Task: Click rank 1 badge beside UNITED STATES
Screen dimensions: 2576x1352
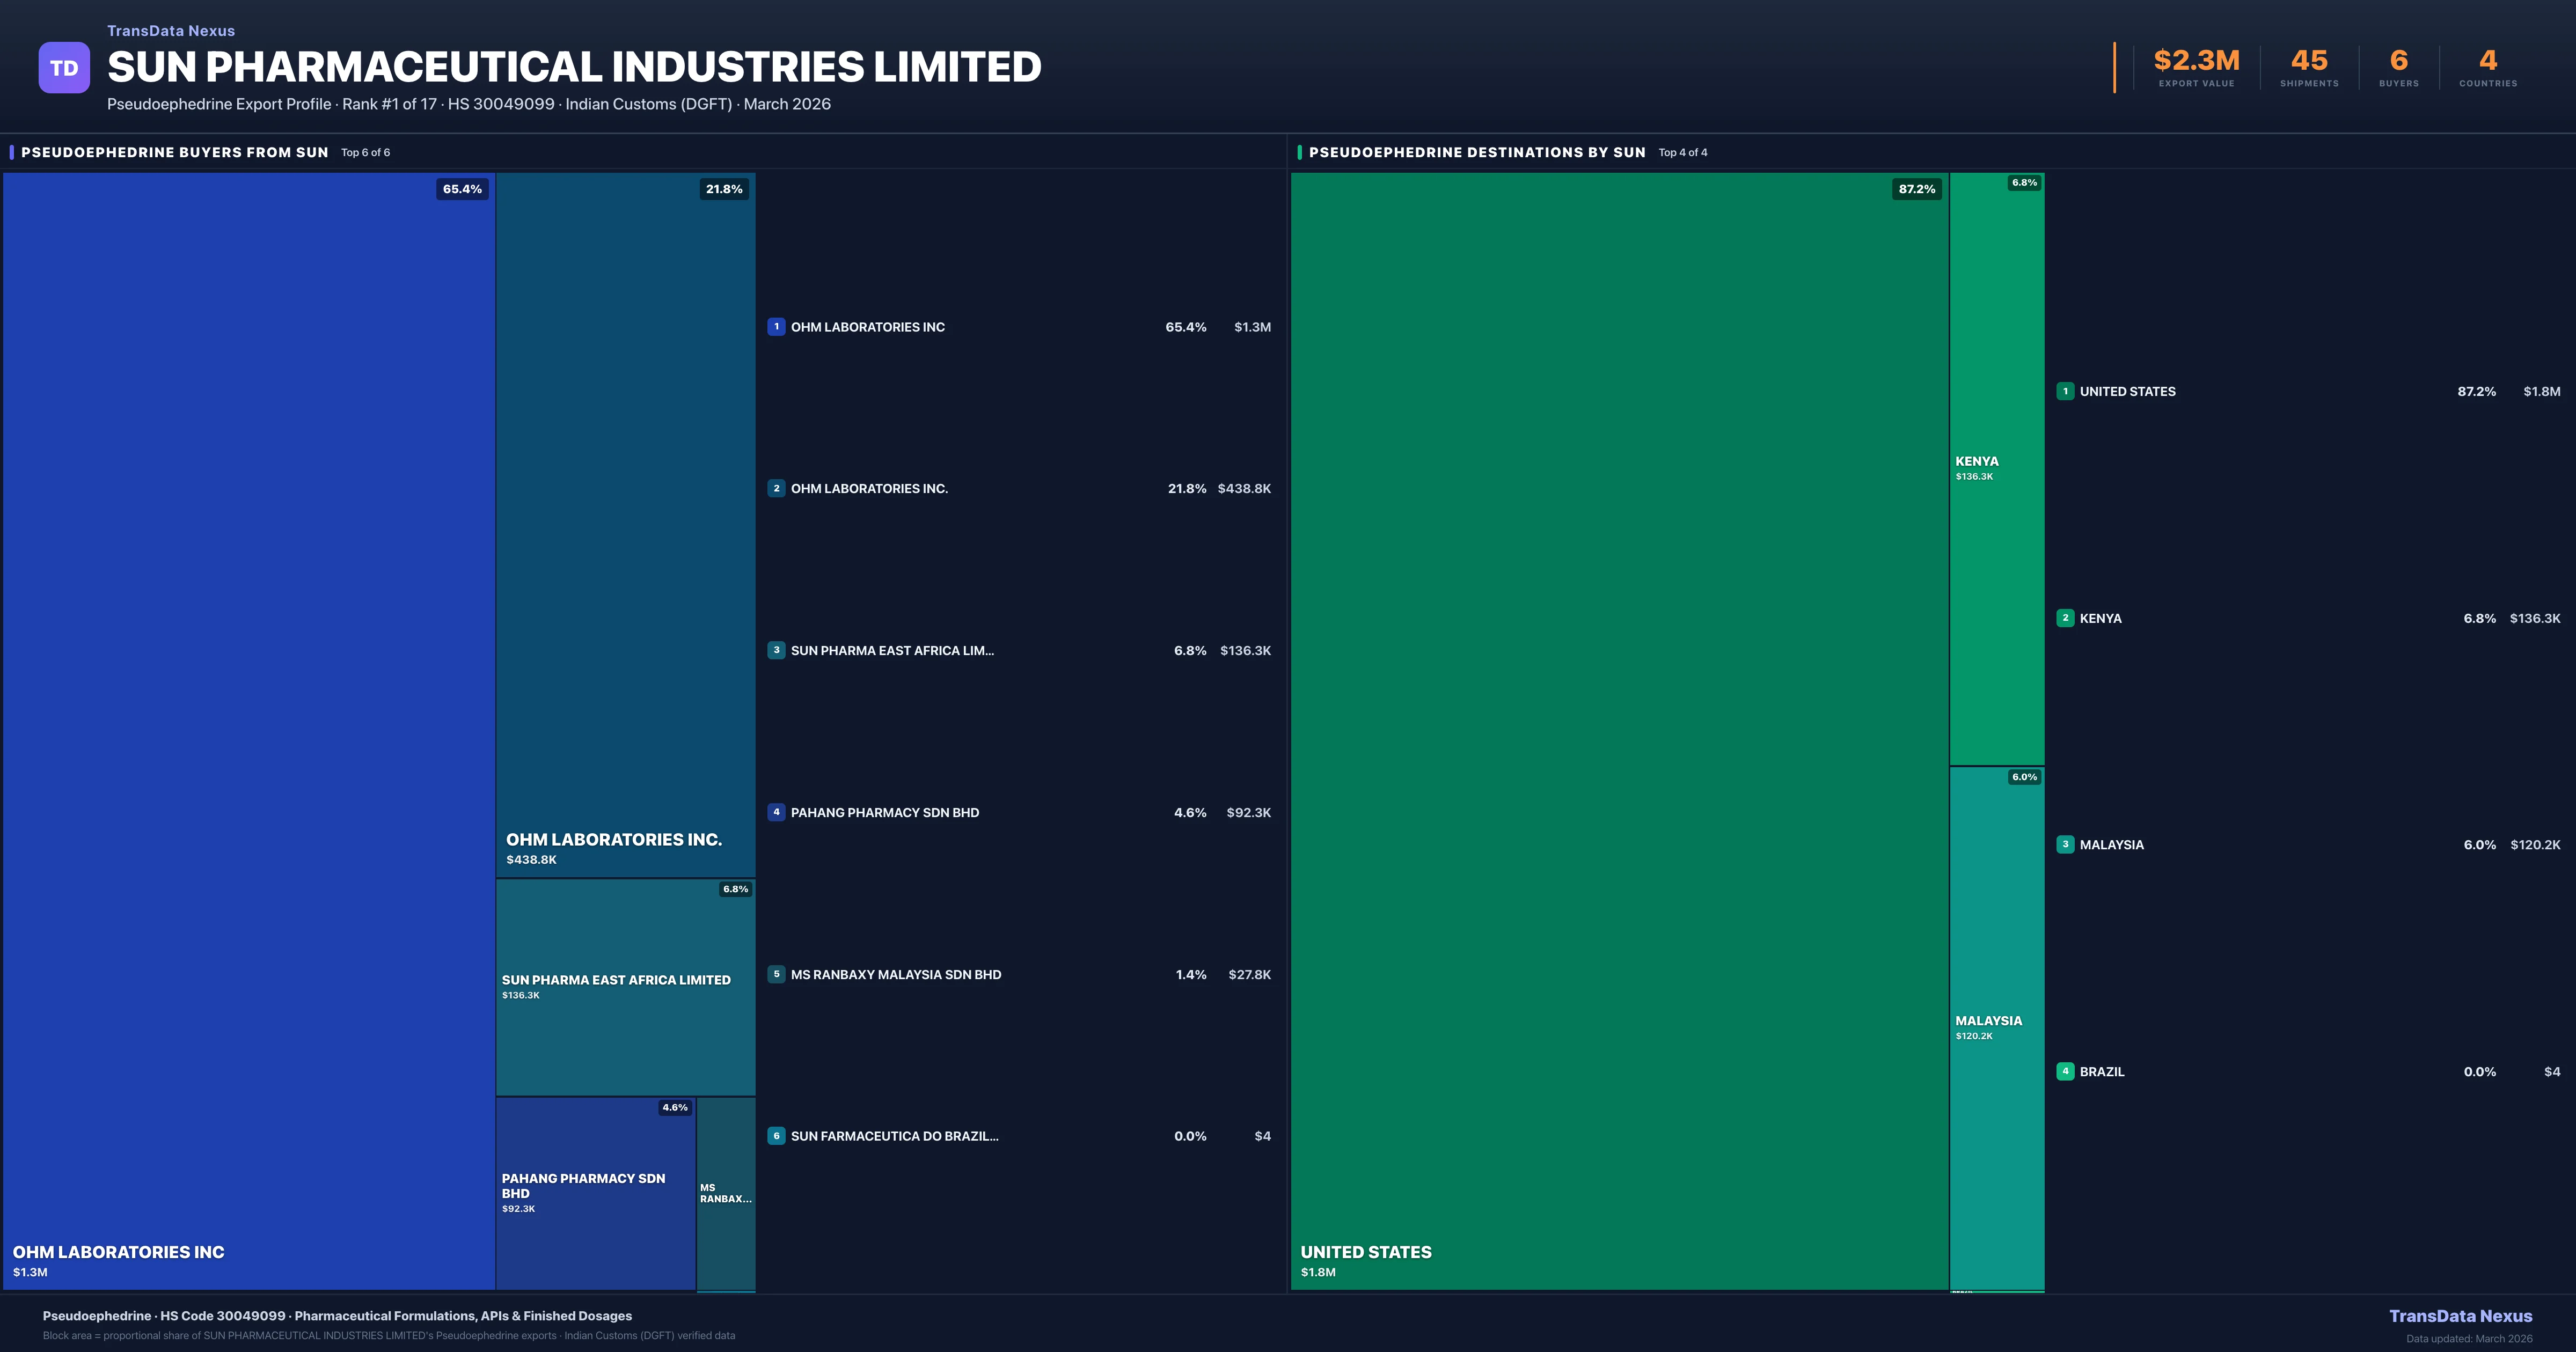Action: (2065, 391)
